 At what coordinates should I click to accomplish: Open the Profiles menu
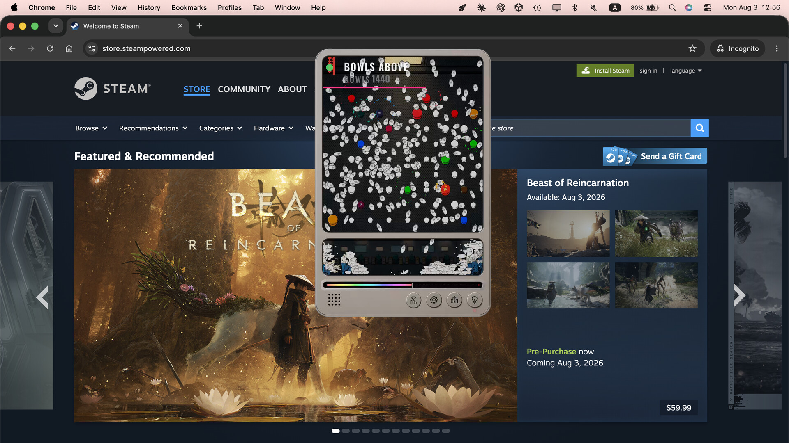230,7
